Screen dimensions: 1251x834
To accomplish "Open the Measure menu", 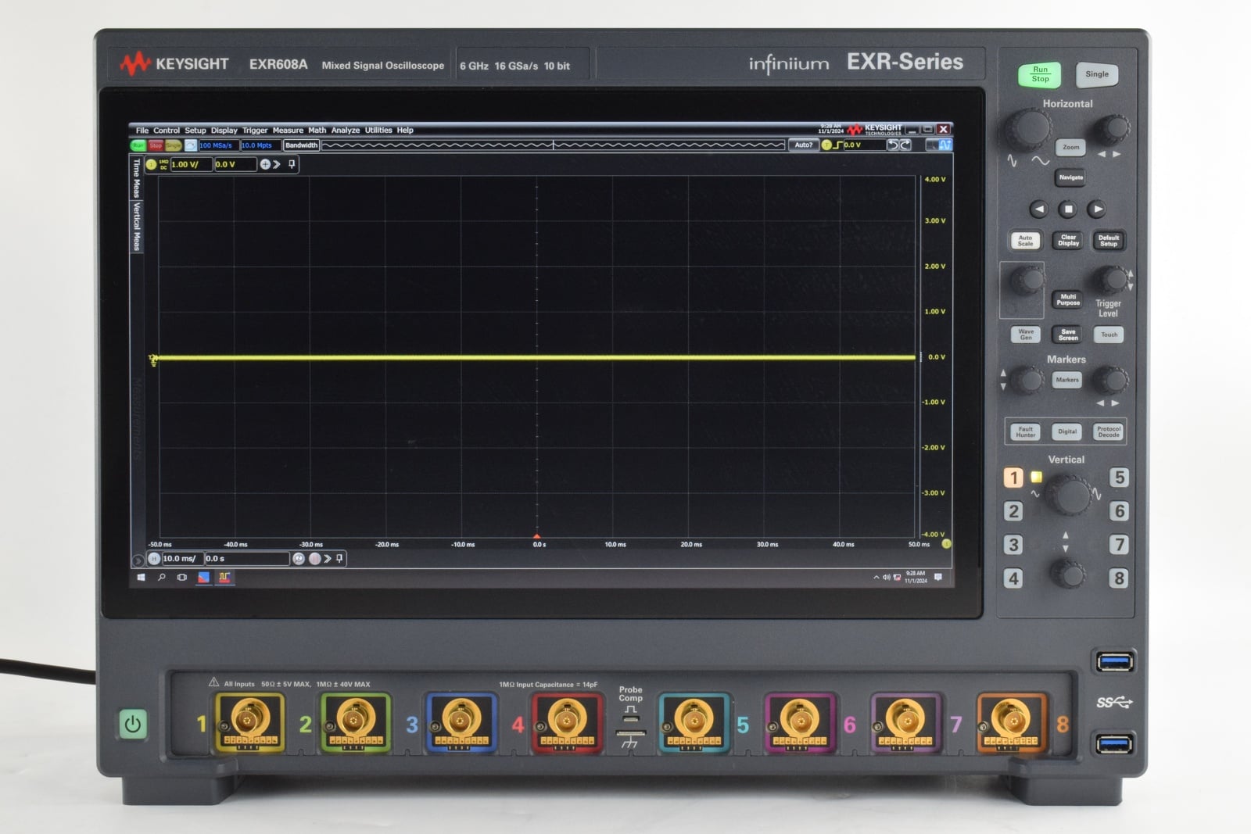I will (x=288, y=131).
